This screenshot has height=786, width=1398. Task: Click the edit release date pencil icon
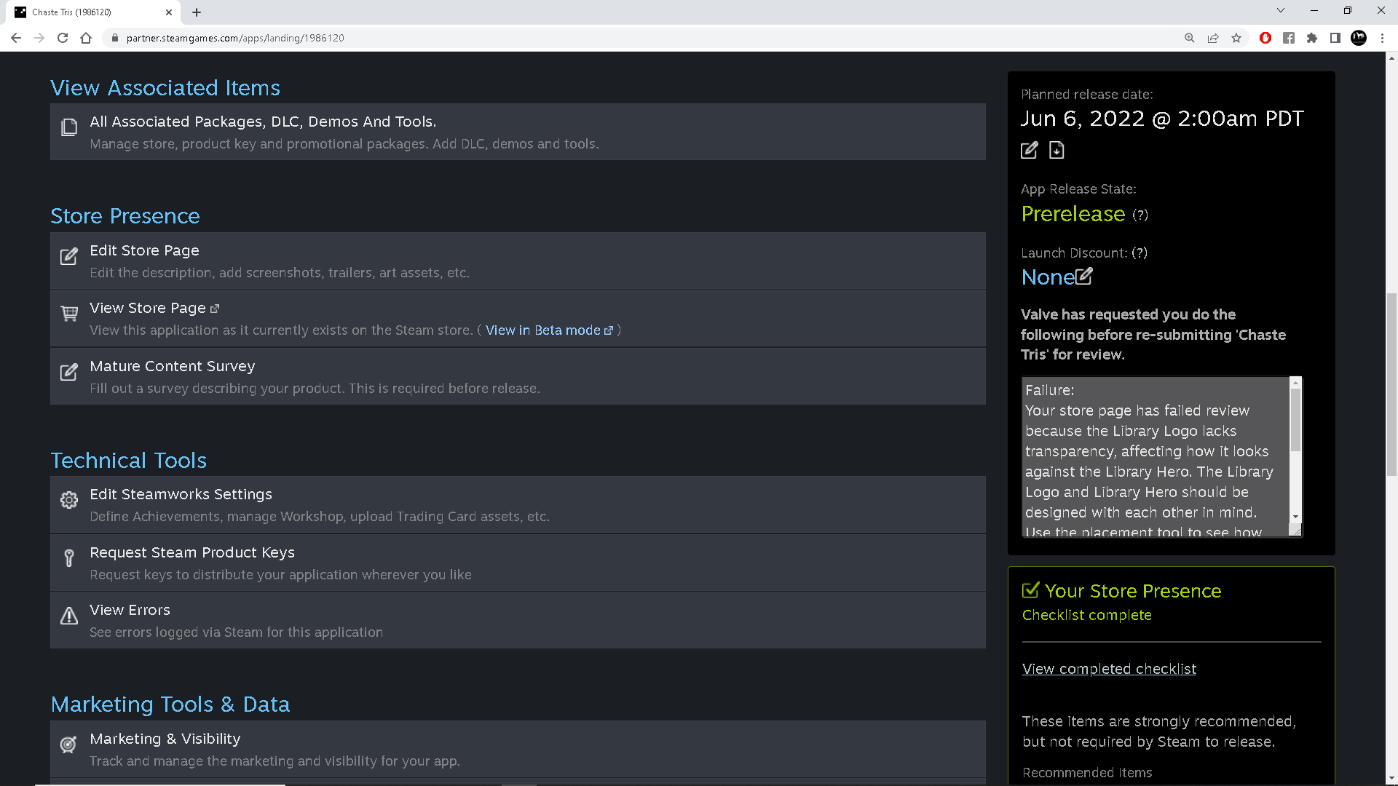pos(1029,151)
